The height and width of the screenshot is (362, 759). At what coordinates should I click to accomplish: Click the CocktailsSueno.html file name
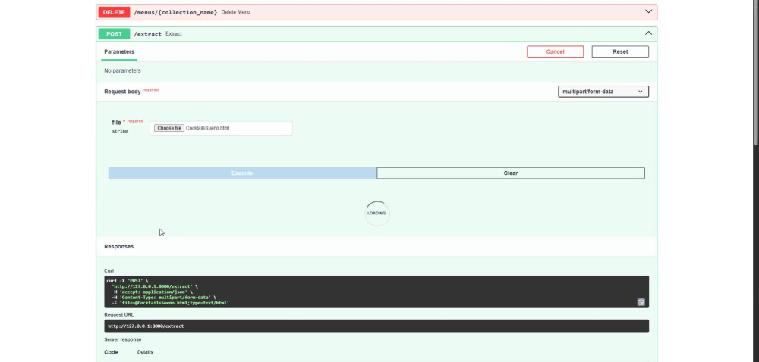[x=208, y=128]
